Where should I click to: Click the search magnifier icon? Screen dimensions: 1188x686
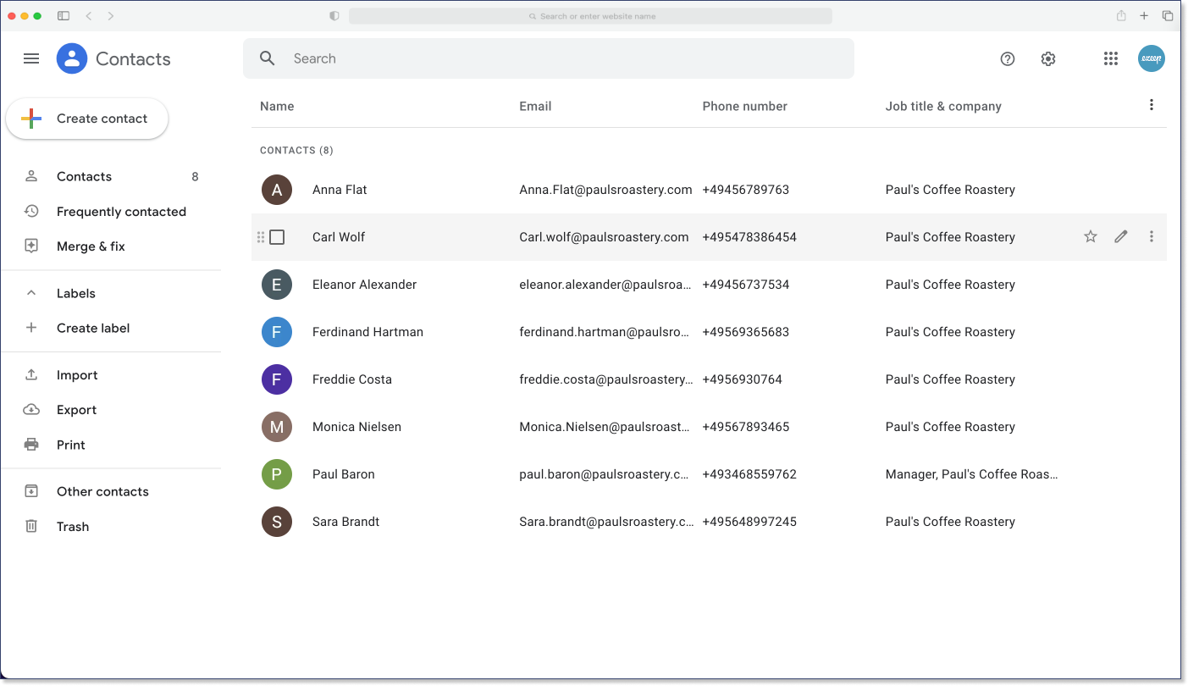pos(267,58)
